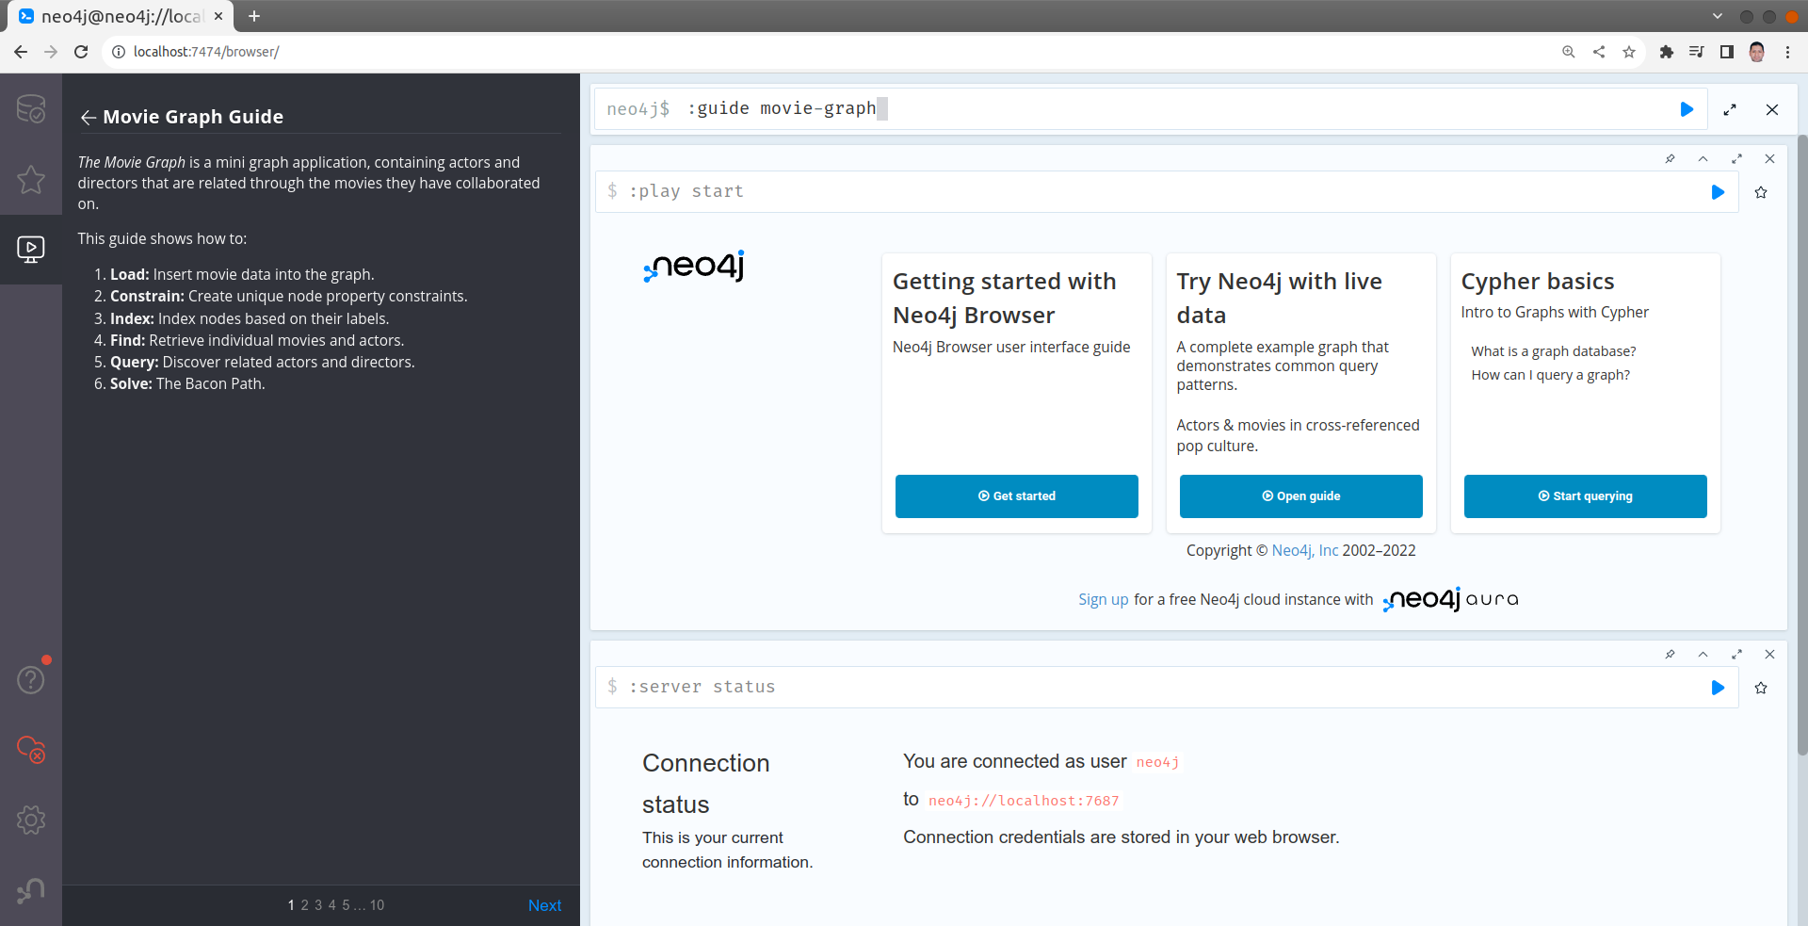1808x926 pixels.
Task: Toggle the browser side panel icon
Action: click(x=1727, y=52)
